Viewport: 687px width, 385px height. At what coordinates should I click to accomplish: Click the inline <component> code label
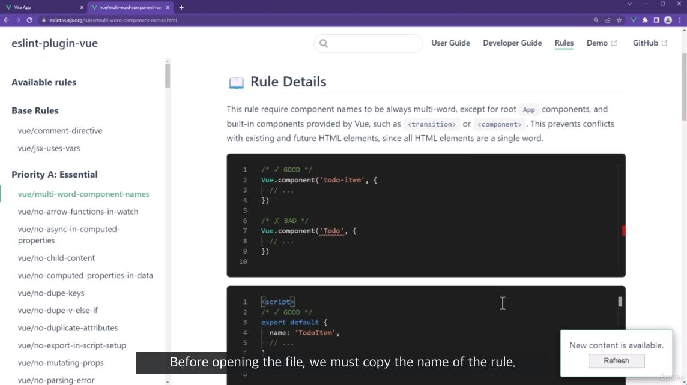500,124
